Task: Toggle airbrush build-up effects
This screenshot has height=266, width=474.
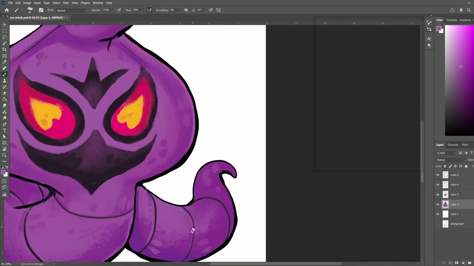Action: coord(149,10)
